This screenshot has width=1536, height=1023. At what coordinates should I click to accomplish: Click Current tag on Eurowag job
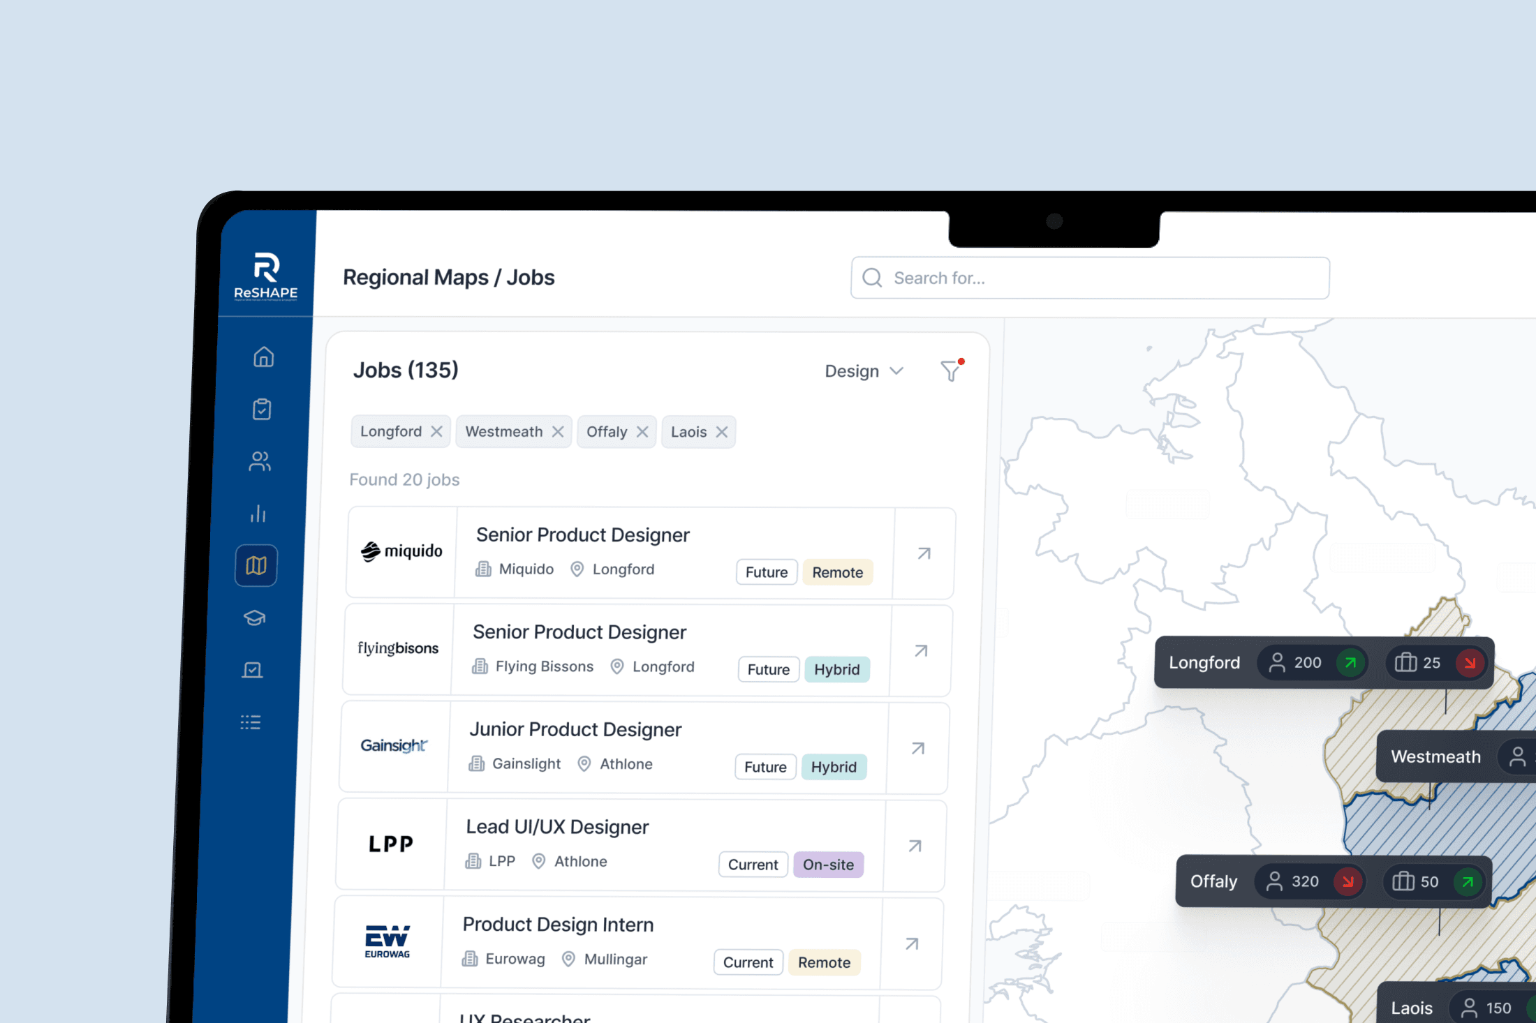[x=748, y=962]
